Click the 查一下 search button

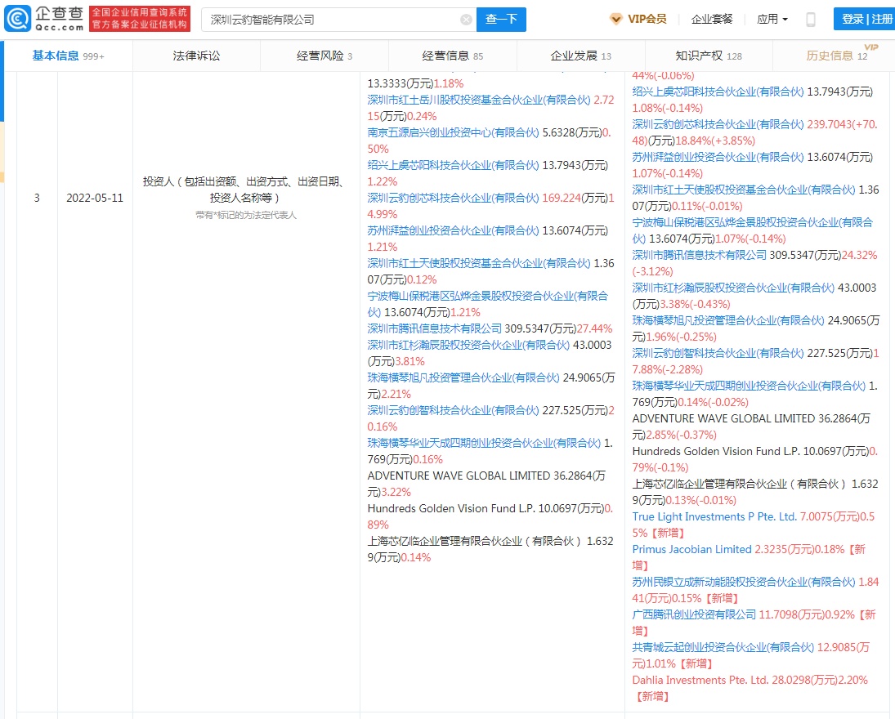[x=501, y=20]
